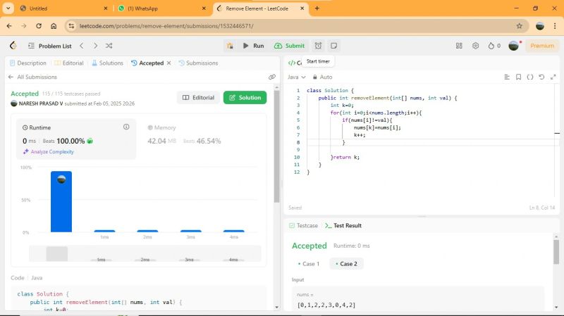Open the Java language dropdown
The width and height of the screenshot is (564, 316).
tap(297, 77)
